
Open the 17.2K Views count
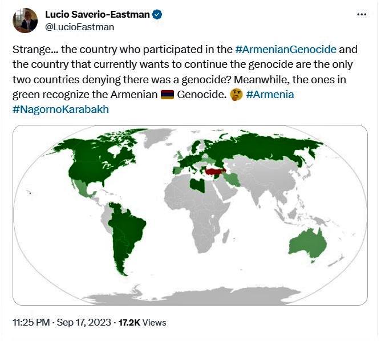point(142,322)
